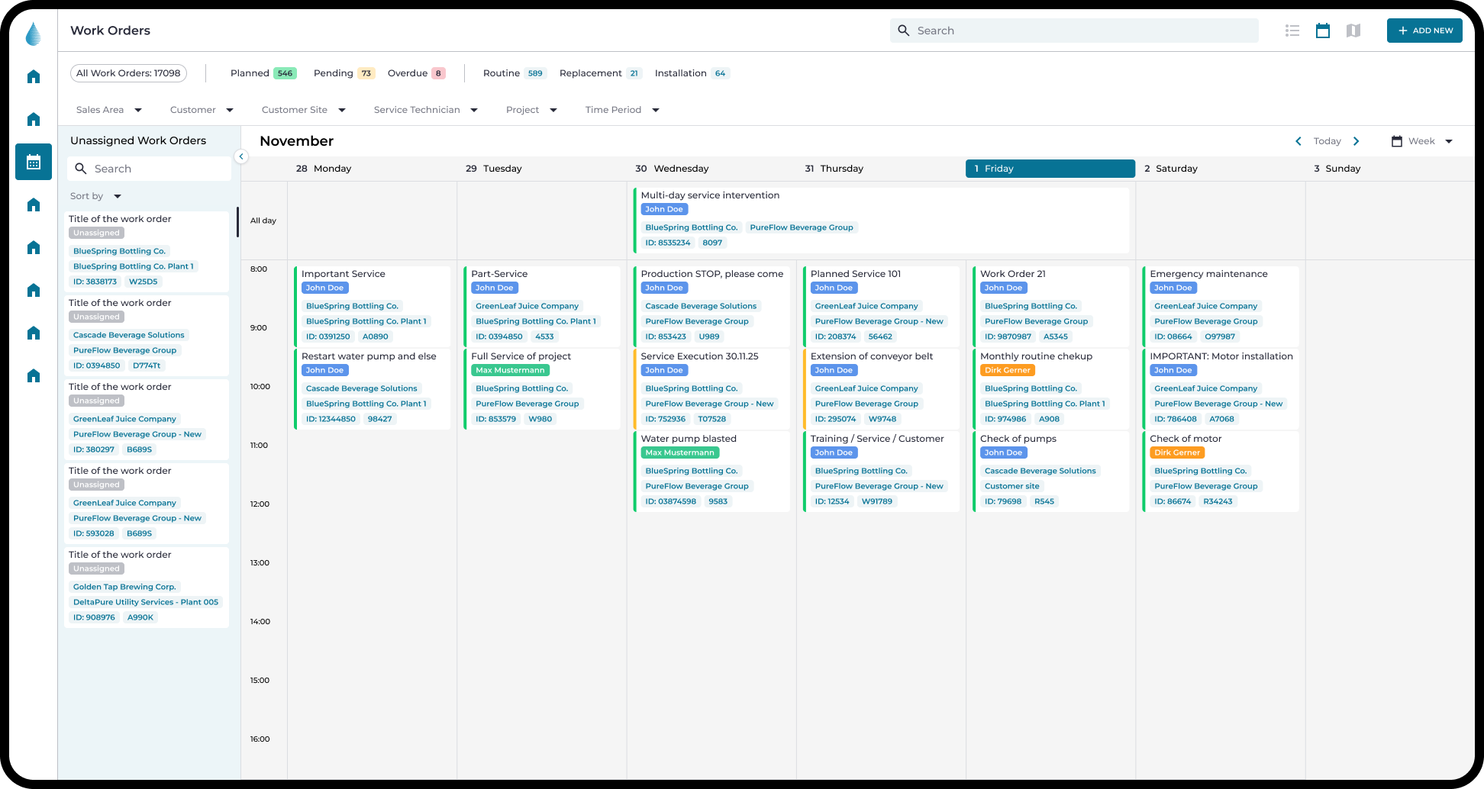This screenshot has width=1484, height=789.
Task: Filter by Planned status
Action: pyautogui.click(x=263, y=73)
